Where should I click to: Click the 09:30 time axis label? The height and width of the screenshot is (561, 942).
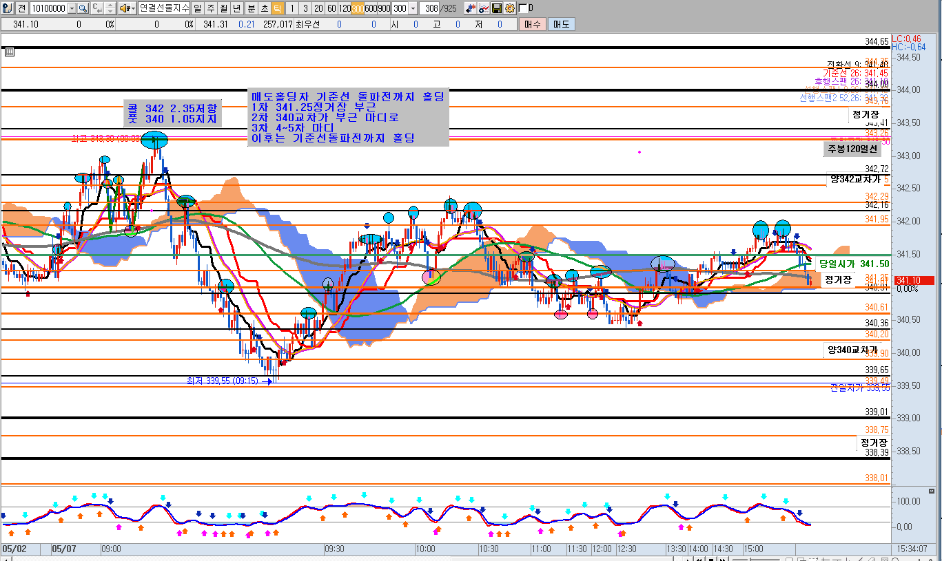pos(334,549)
